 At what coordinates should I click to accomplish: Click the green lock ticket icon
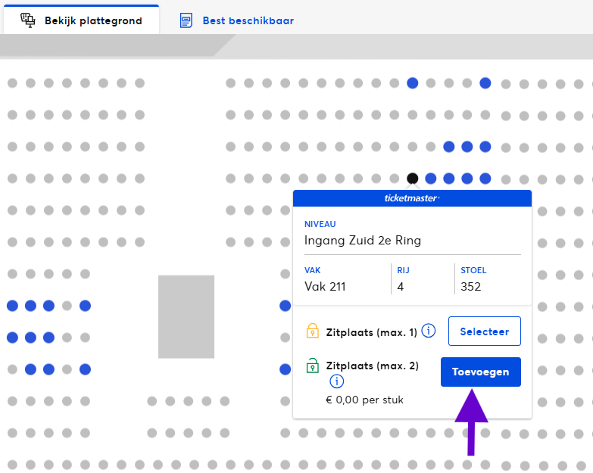pos(313,366)
